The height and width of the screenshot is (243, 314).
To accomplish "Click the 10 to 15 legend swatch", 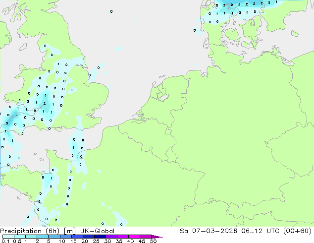I will 65,237.
